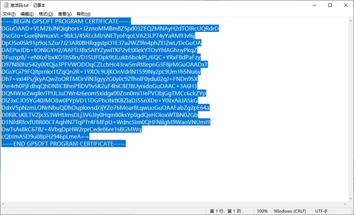Click the line starting with DFuzqz8/+eNXoFbx
This screenshot has height=215, width=354.
click(x=101, y=58)
